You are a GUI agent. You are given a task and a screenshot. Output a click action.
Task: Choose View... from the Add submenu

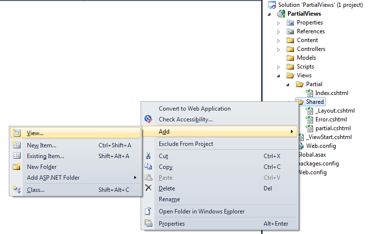pyautogui.click(x=75, y=133)
